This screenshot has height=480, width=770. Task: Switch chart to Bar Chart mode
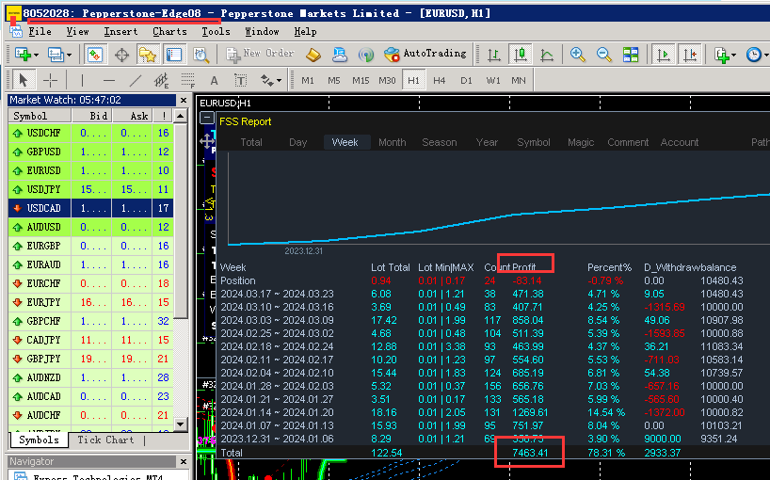(493, 54)
